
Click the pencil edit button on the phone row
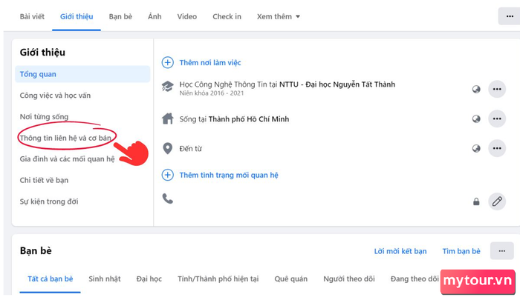pyautogui.click(x=497, y=201)
